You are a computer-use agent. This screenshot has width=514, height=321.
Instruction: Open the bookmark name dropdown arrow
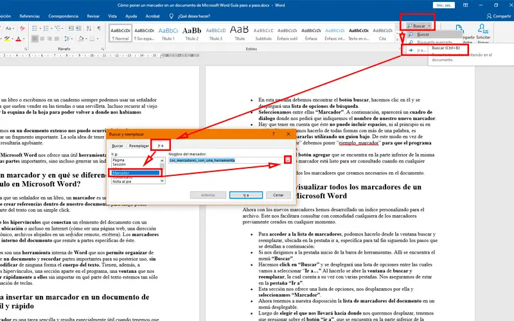click(x=288, y=160)
